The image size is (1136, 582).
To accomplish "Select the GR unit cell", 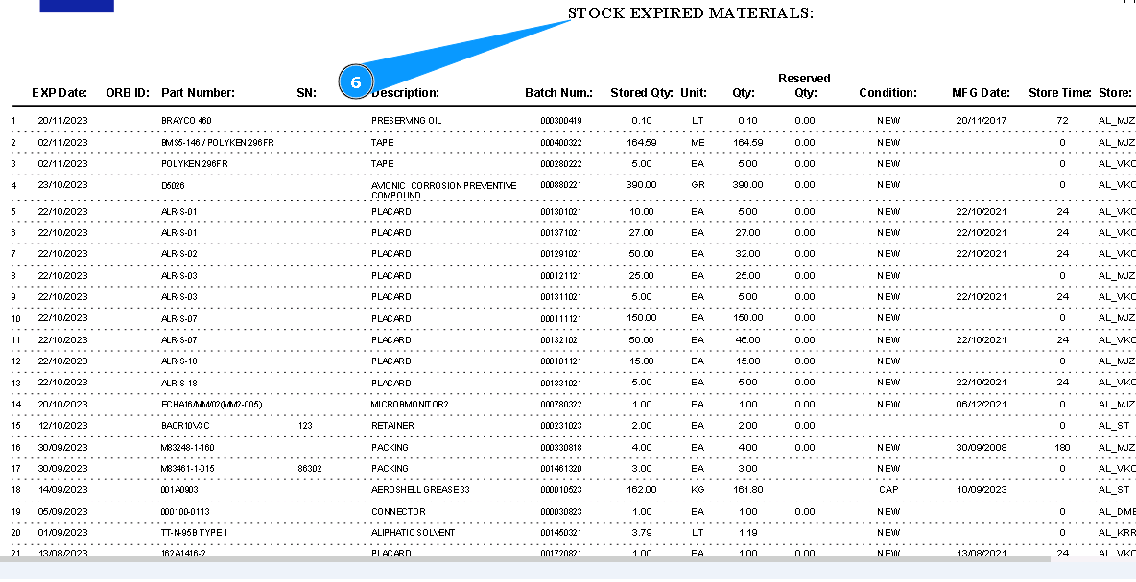I will point(698,185).
